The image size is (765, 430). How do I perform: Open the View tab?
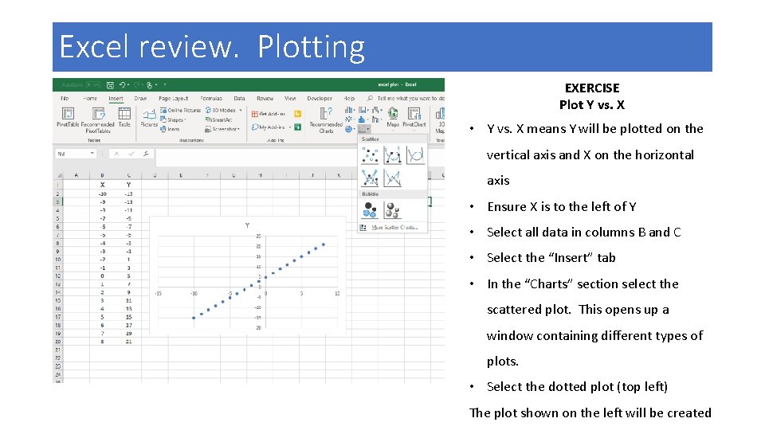[x=290, y=99]
